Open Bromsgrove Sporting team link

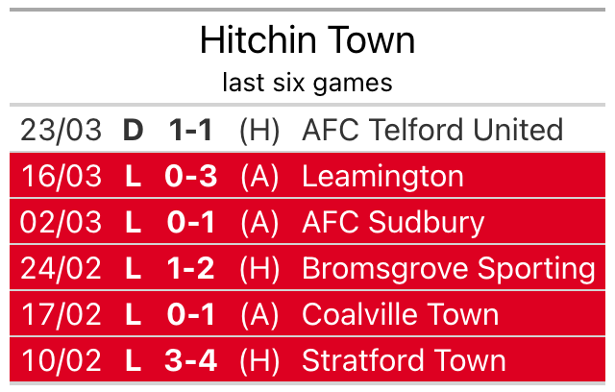click(x=449, y=268)
